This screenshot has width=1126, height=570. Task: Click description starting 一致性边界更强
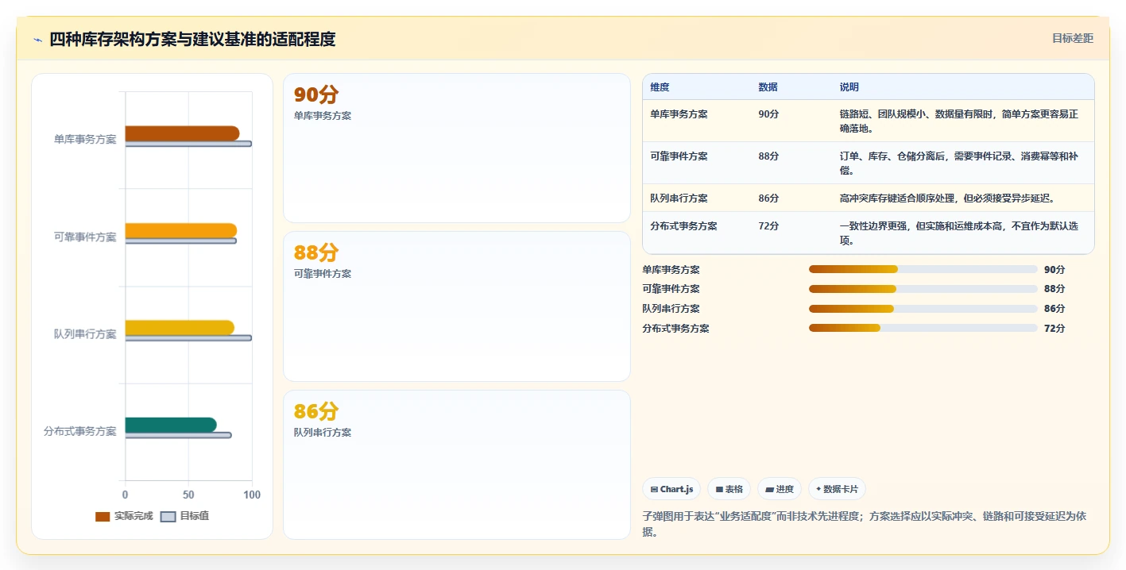958,233
